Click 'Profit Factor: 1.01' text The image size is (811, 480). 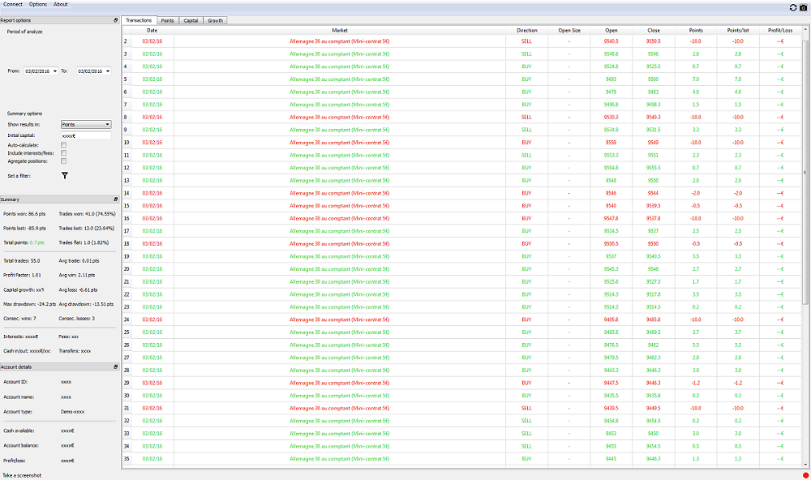pos(22,275)
